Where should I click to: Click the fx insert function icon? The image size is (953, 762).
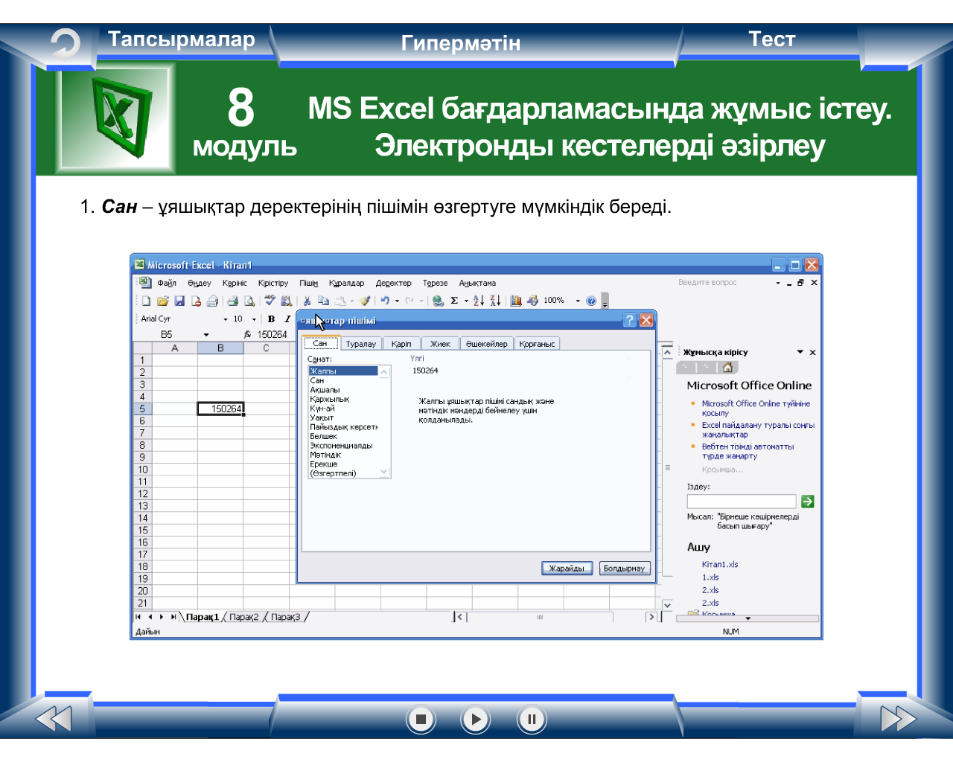pos(247,335)
